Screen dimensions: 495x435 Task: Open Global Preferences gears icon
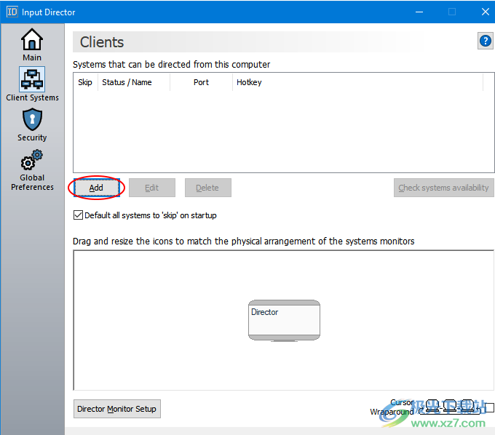pyautogui.click(x=32, y=159)
